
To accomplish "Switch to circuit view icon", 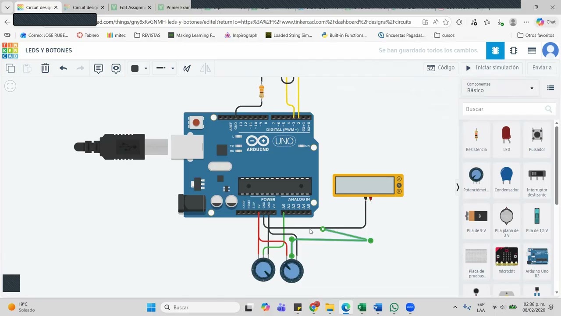I will [x=495, y=50].
